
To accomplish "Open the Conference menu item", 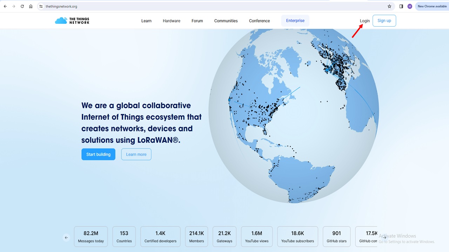I will point(260,21).
